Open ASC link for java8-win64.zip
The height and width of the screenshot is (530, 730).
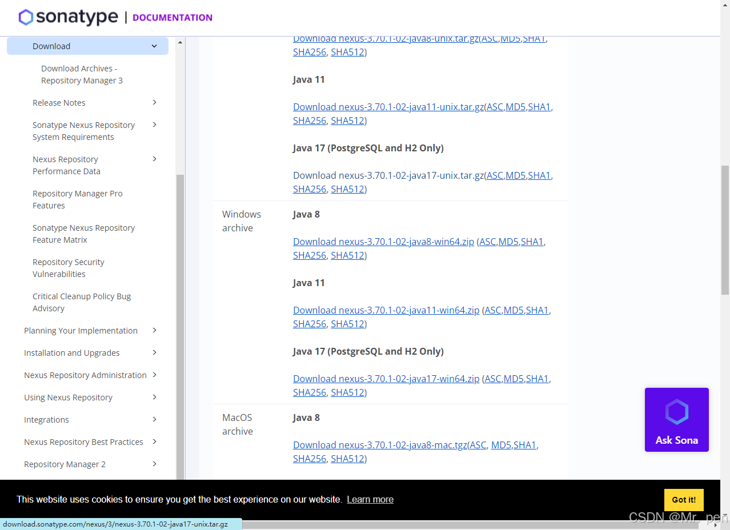(x=488, y=242)
